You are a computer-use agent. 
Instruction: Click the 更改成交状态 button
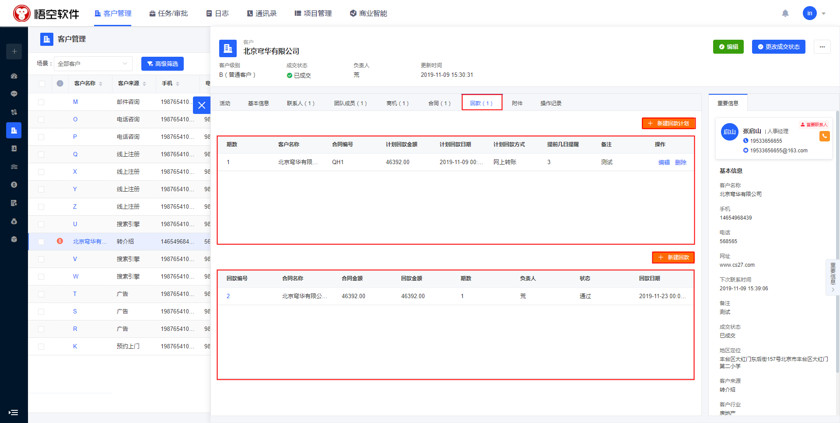pos(778,47)
